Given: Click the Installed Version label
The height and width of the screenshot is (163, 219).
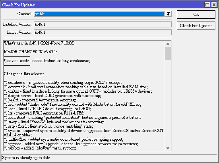Looking at the screenshot, I should [x=18, y=24].
